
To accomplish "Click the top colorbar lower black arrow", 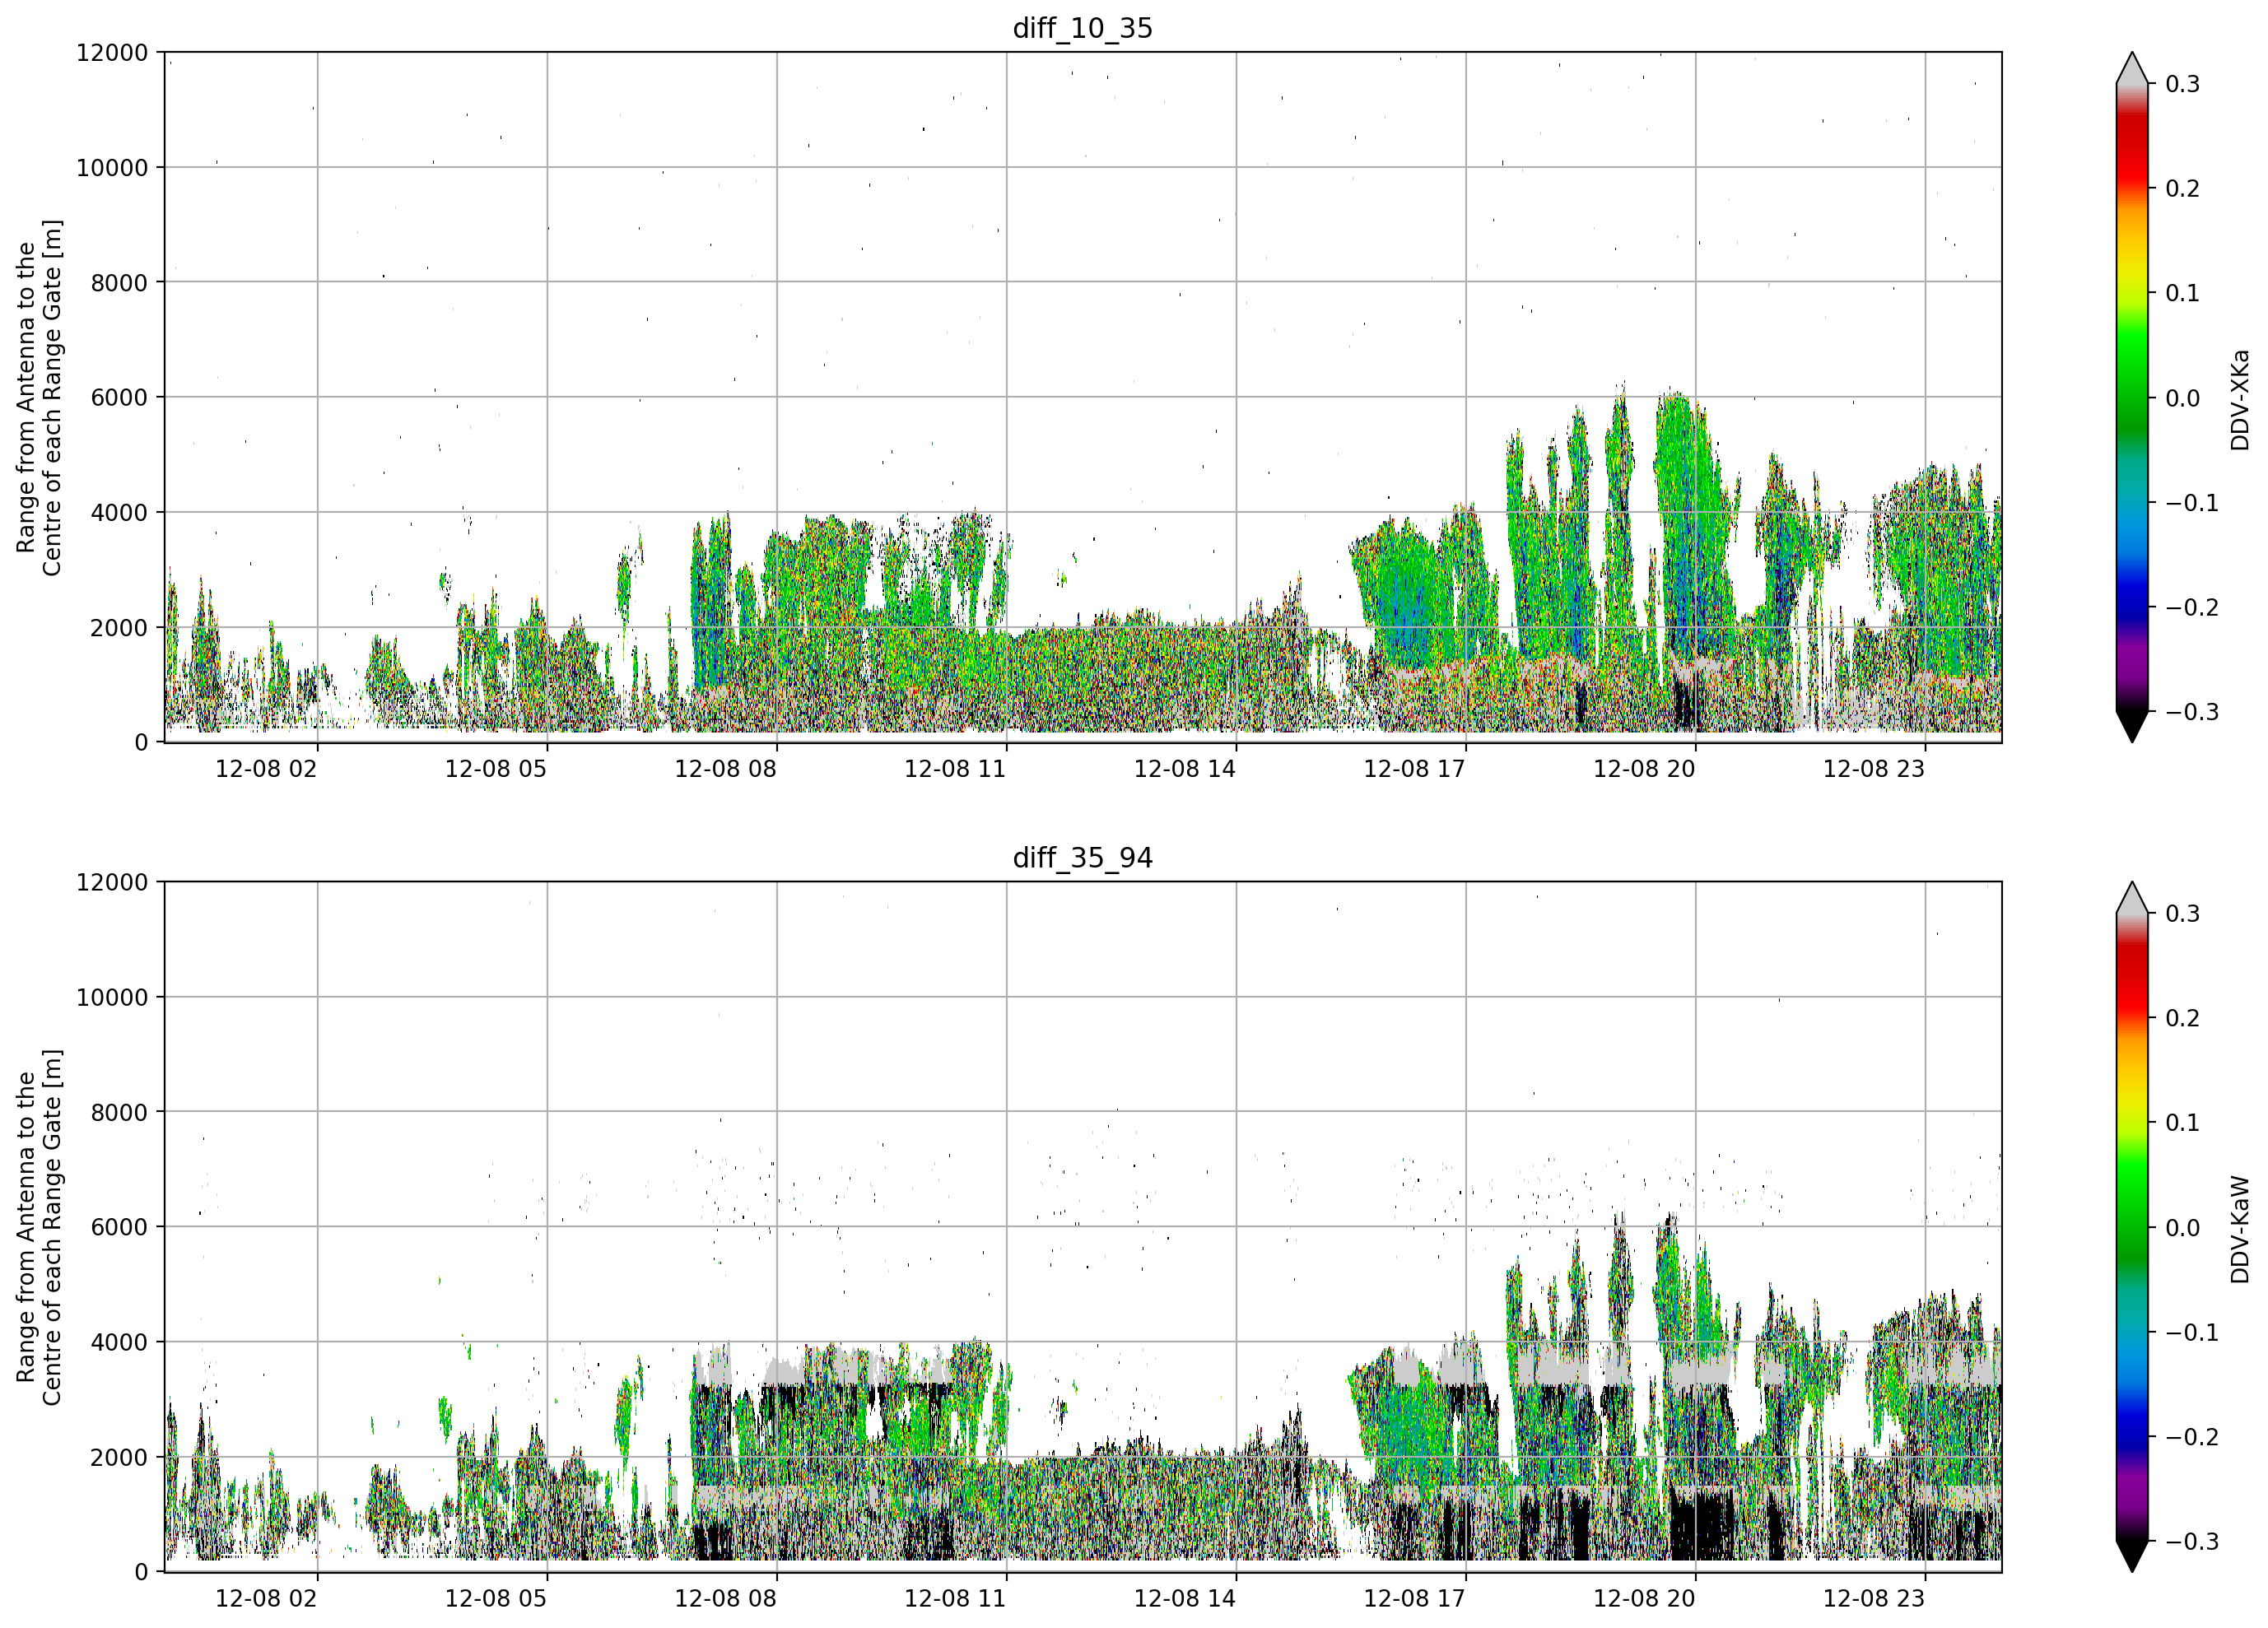I will pos(2132,726).
